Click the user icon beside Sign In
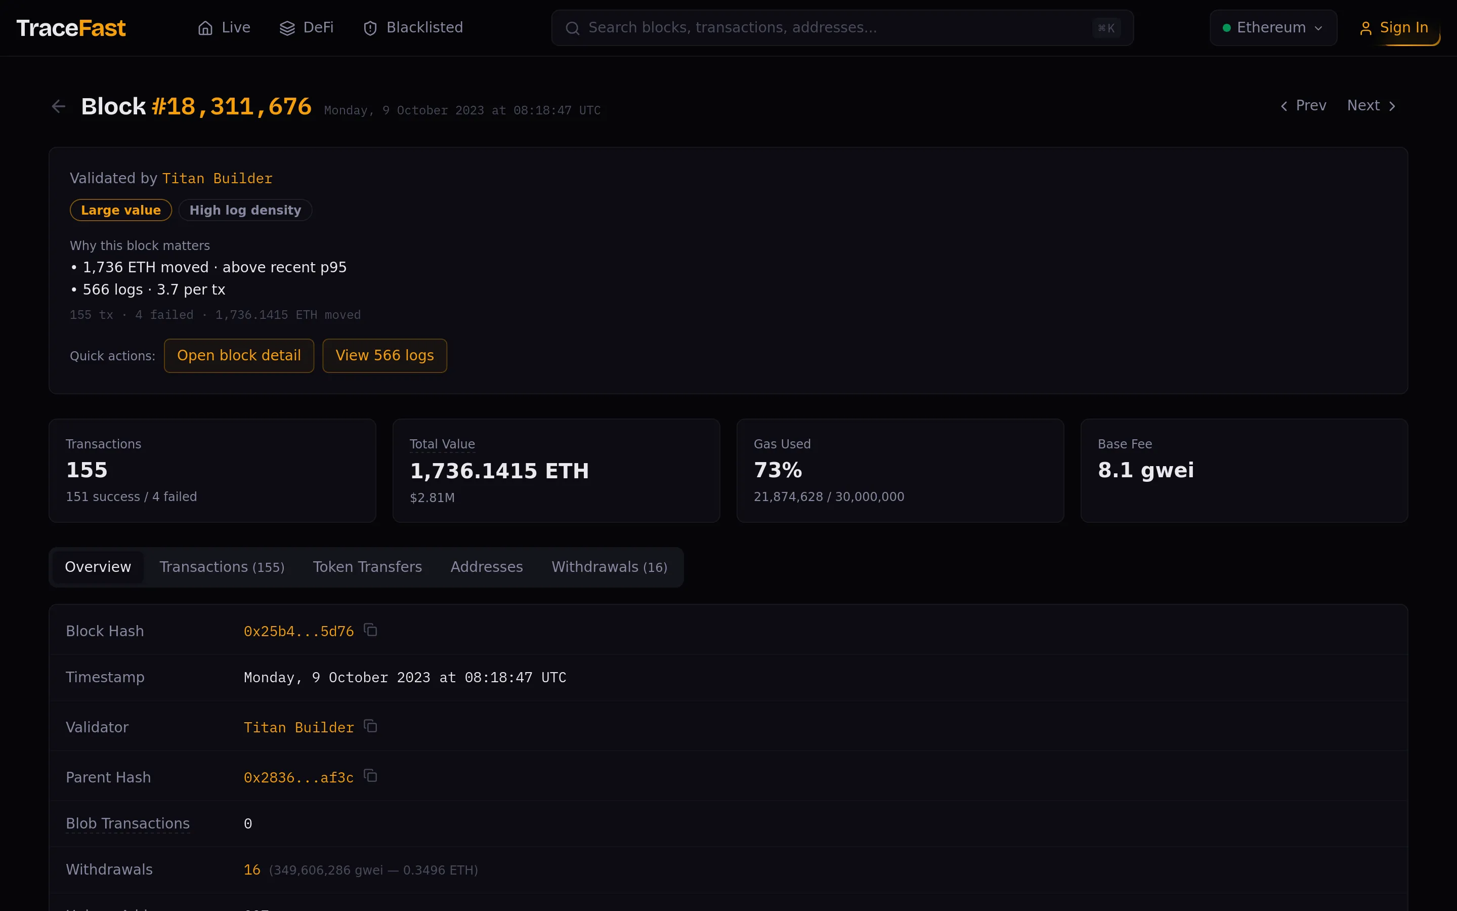This screenshot has height=911, width=1457. coord(1365,28)
